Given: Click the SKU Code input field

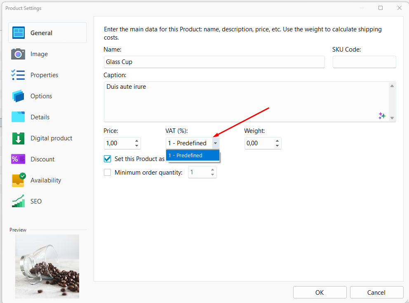Looking at the screenshot, I should tap(364, 62).
